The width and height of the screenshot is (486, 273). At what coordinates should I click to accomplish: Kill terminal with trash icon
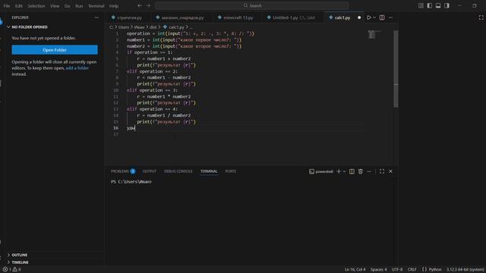coord(361,171)
